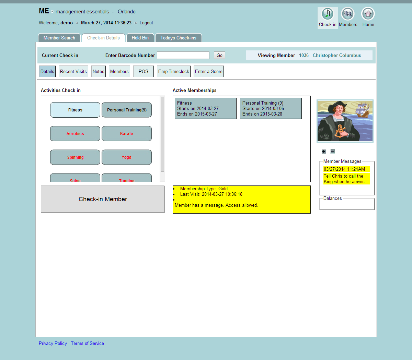
Task: Open the Recent Visits section
Action: [x=73, y=71]
